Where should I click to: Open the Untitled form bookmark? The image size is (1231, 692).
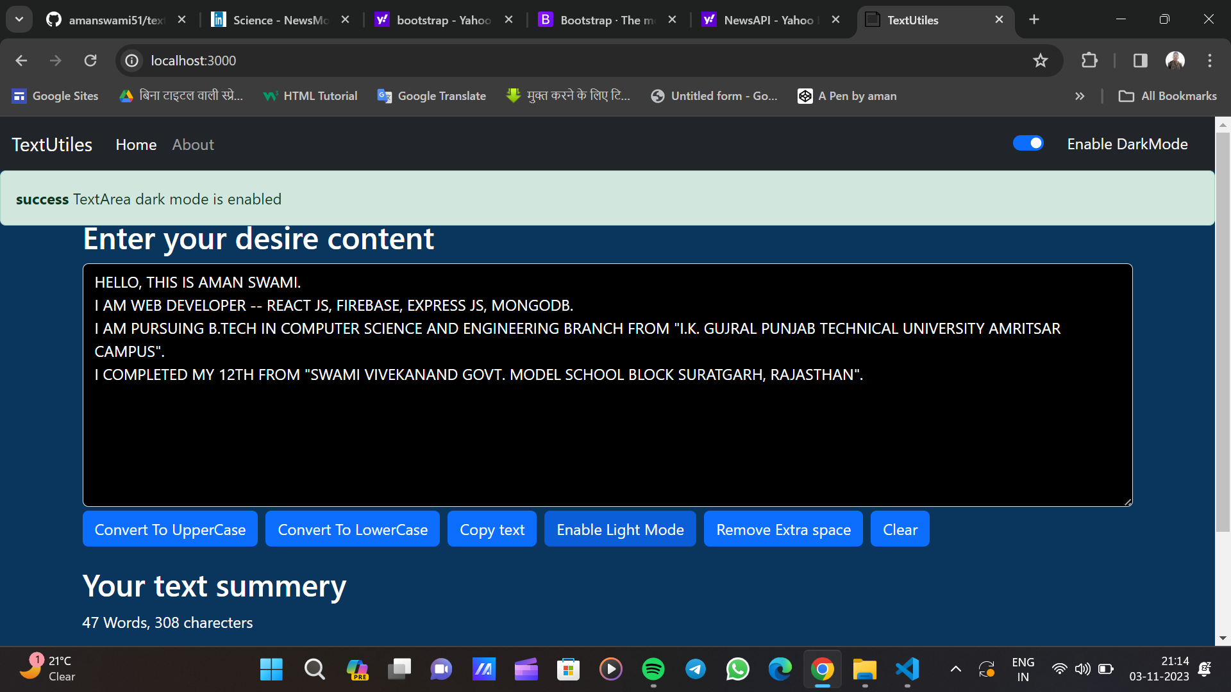[714, 96]
